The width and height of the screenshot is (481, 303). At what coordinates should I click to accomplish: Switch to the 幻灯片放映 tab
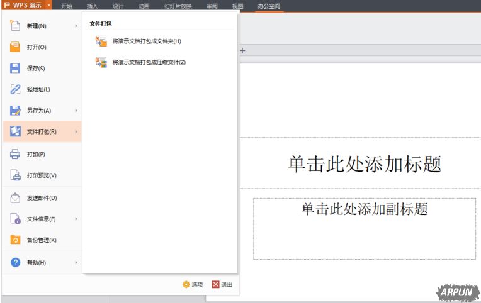[178, 6]
